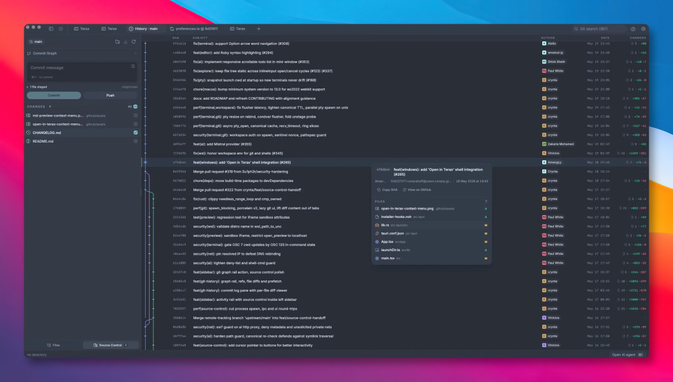Viewport: 673px width, 382px height.
Task: Click the Rust file icon beside lib.rs
Action: coord(377,225)
